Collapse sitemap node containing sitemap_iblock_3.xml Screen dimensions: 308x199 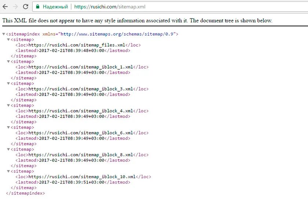[8, 84]
